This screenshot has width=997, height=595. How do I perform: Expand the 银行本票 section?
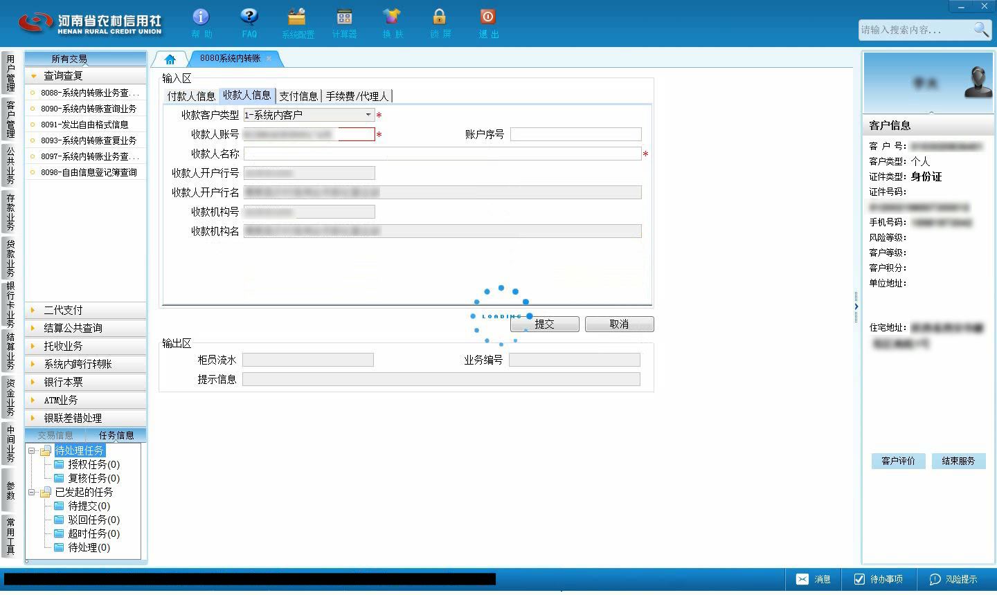pos(86,382)
